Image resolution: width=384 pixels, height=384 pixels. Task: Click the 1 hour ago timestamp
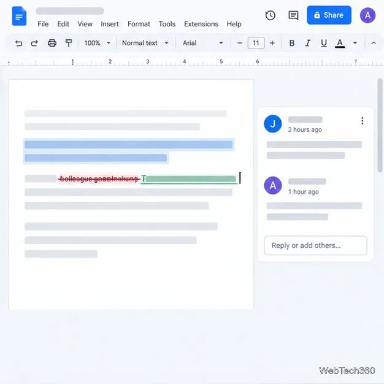coord(304,191)
